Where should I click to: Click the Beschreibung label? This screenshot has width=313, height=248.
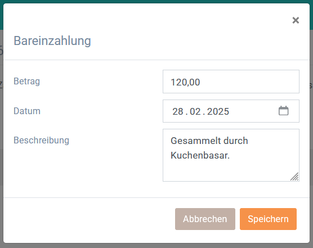pyautogui.click(x=41, y=141)
